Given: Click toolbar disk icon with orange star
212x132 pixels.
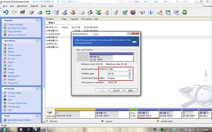Looking at the screenshot, I should (x=160, y=13).
